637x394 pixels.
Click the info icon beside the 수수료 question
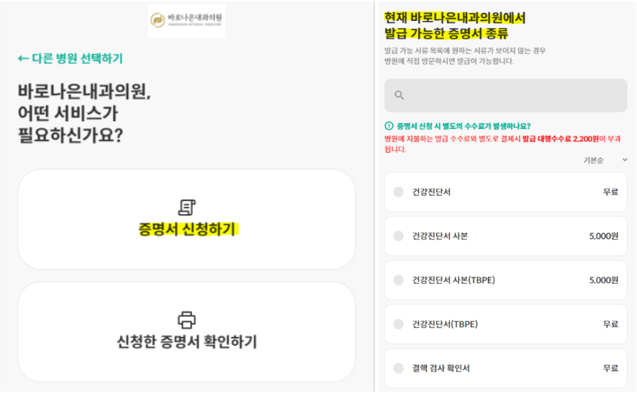389,126
